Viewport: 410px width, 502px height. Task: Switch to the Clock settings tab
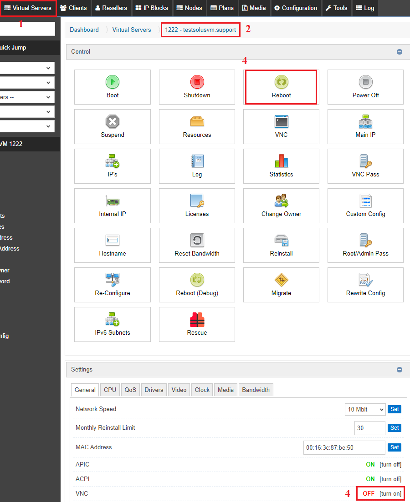click(202, 390)
